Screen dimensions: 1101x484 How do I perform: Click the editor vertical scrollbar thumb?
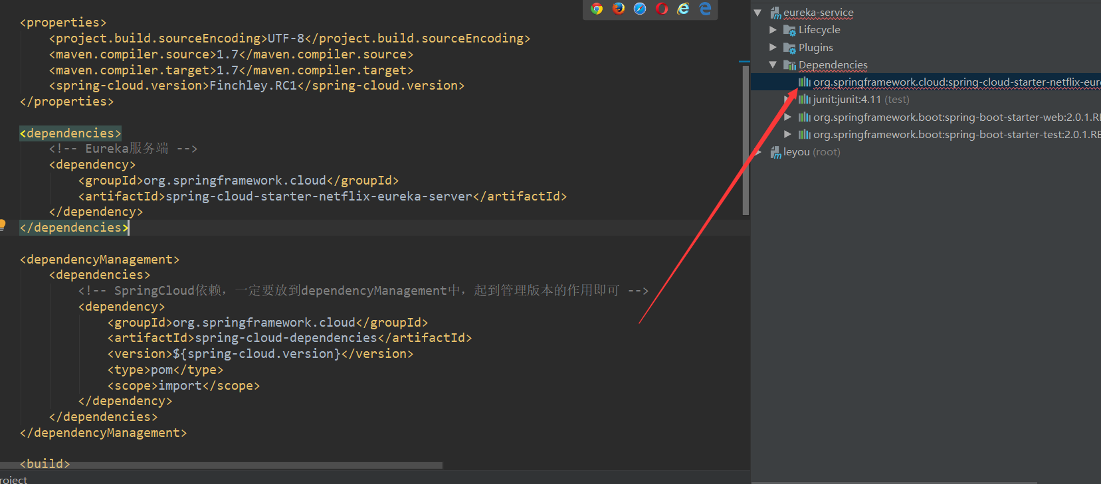pyautogui.click(x=746, y=140)
